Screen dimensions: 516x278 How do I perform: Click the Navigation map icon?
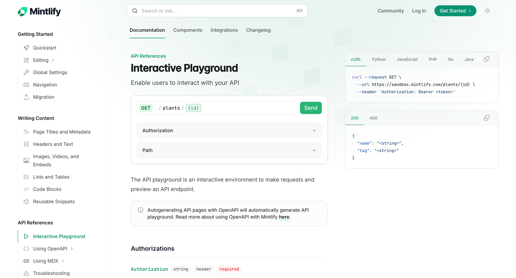tap(26, 85)
